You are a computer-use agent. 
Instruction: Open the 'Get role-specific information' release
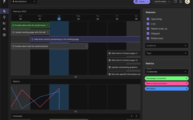(x=124, y=73)
